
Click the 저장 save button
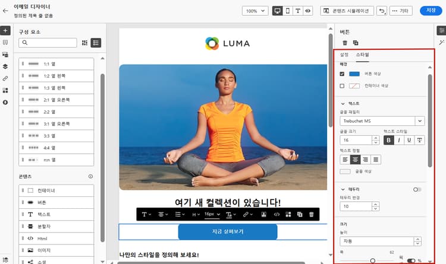coord(431,11)
